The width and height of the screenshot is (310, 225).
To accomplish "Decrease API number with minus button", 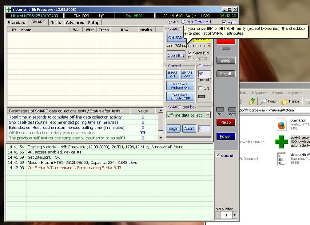I will [x=218, y=215].
